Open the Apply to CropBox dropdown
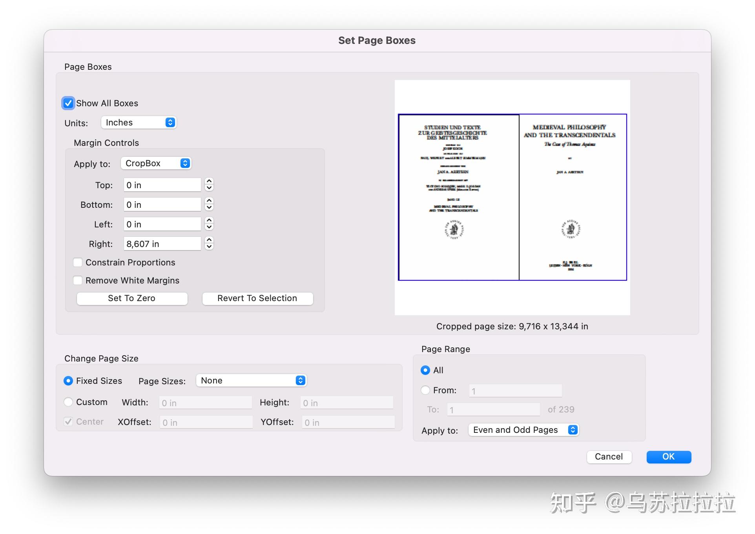The height and width of the screenshot is (534, 755). click(156, 163)
